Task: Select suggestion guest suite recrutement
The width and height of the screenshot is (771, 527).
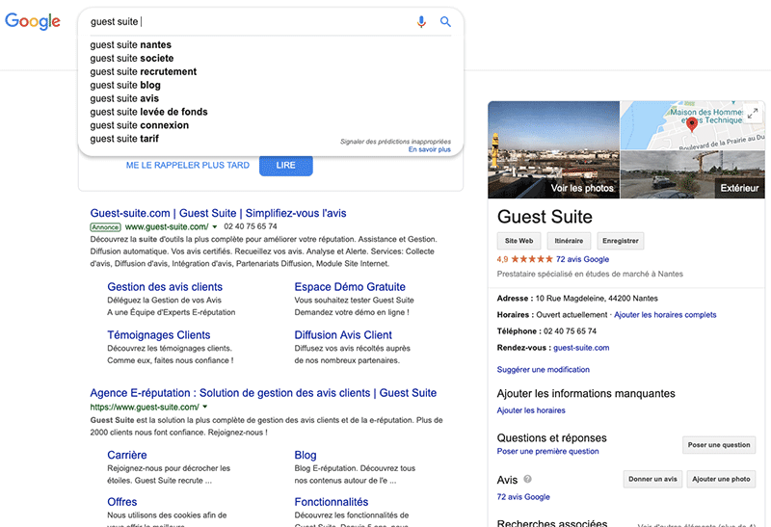Action: pos(143,71)
